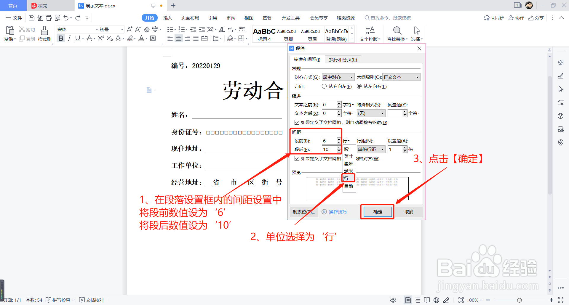Open the special format dropdown (无)
The height and width of the screenshot is (305, 569).
[371, 113]
